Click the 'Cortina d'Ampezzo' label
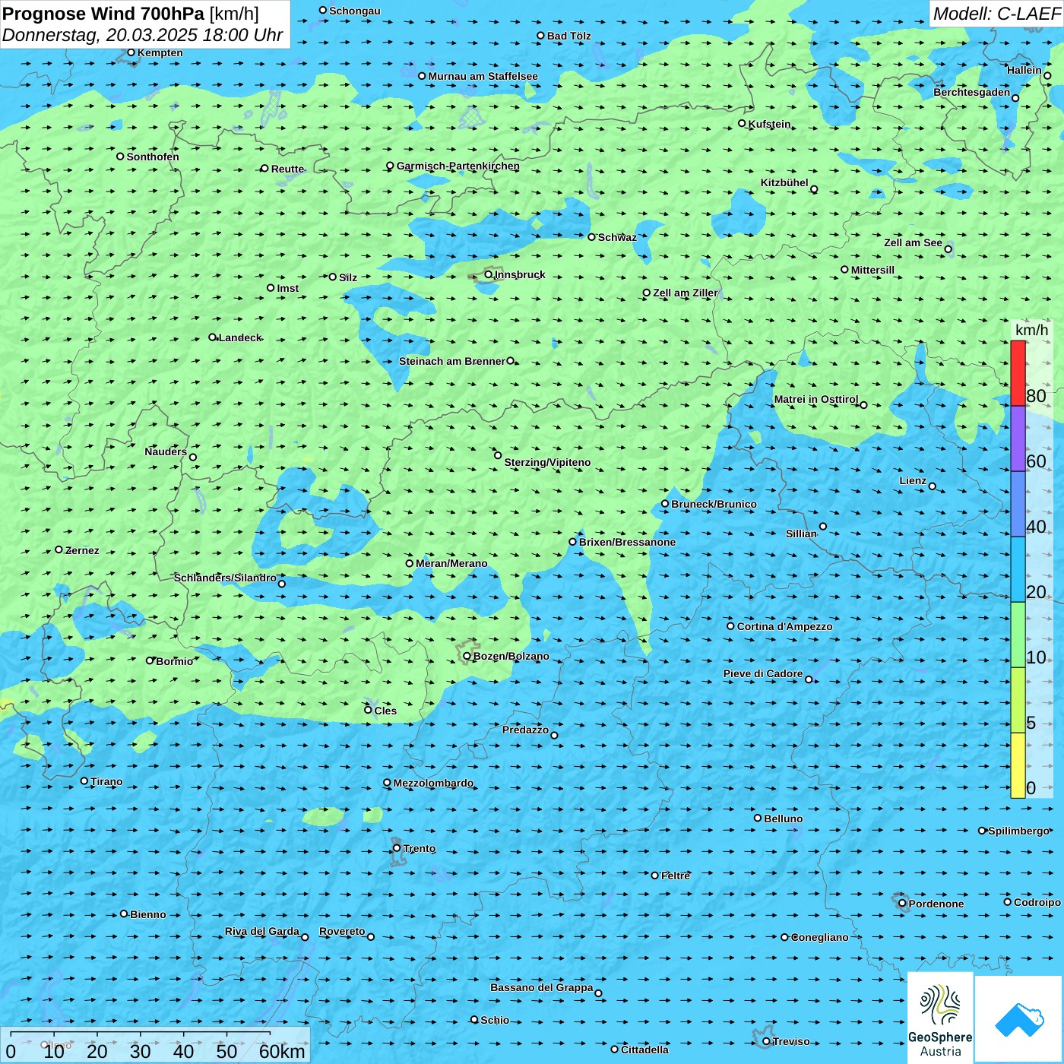 point(784,626)
